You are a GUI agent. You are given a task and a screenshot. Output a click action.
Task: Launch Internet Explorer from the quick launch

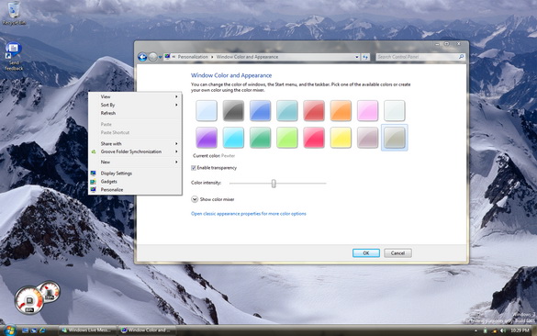[42, 330]
